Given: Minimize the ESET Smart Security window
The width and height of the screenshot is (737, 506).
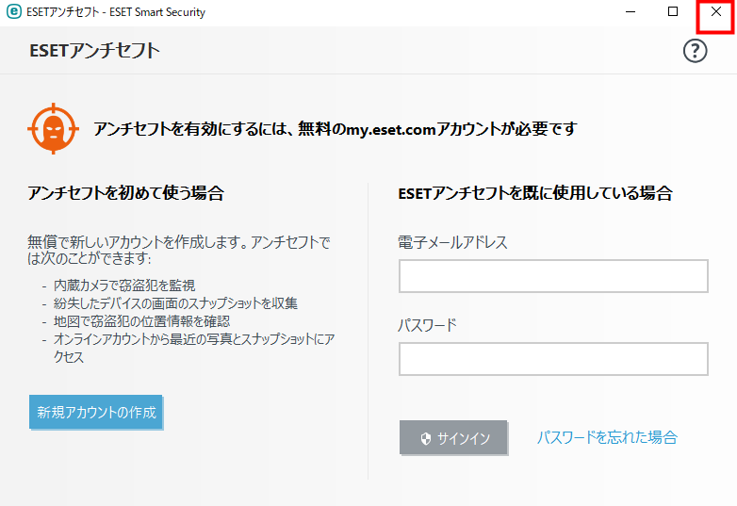Looking at the screenshot, I should coord(631,11).
